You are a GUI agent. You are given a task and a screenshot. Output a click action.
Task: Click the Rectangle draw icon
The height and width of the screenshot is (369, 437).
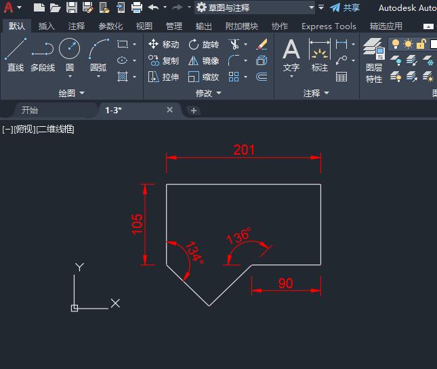click(123, 44)
